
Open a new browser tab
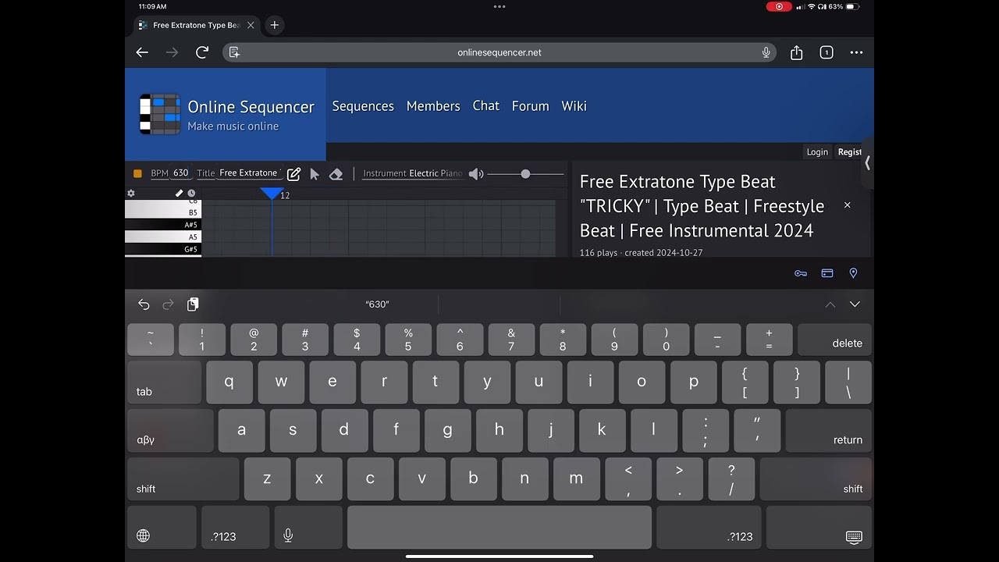coord(274,25)
